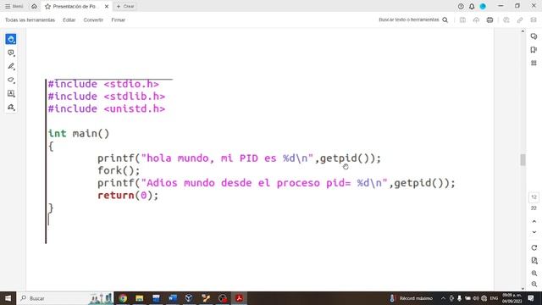Expand the system tray hidden icons chevron

(x=443, y=298)
